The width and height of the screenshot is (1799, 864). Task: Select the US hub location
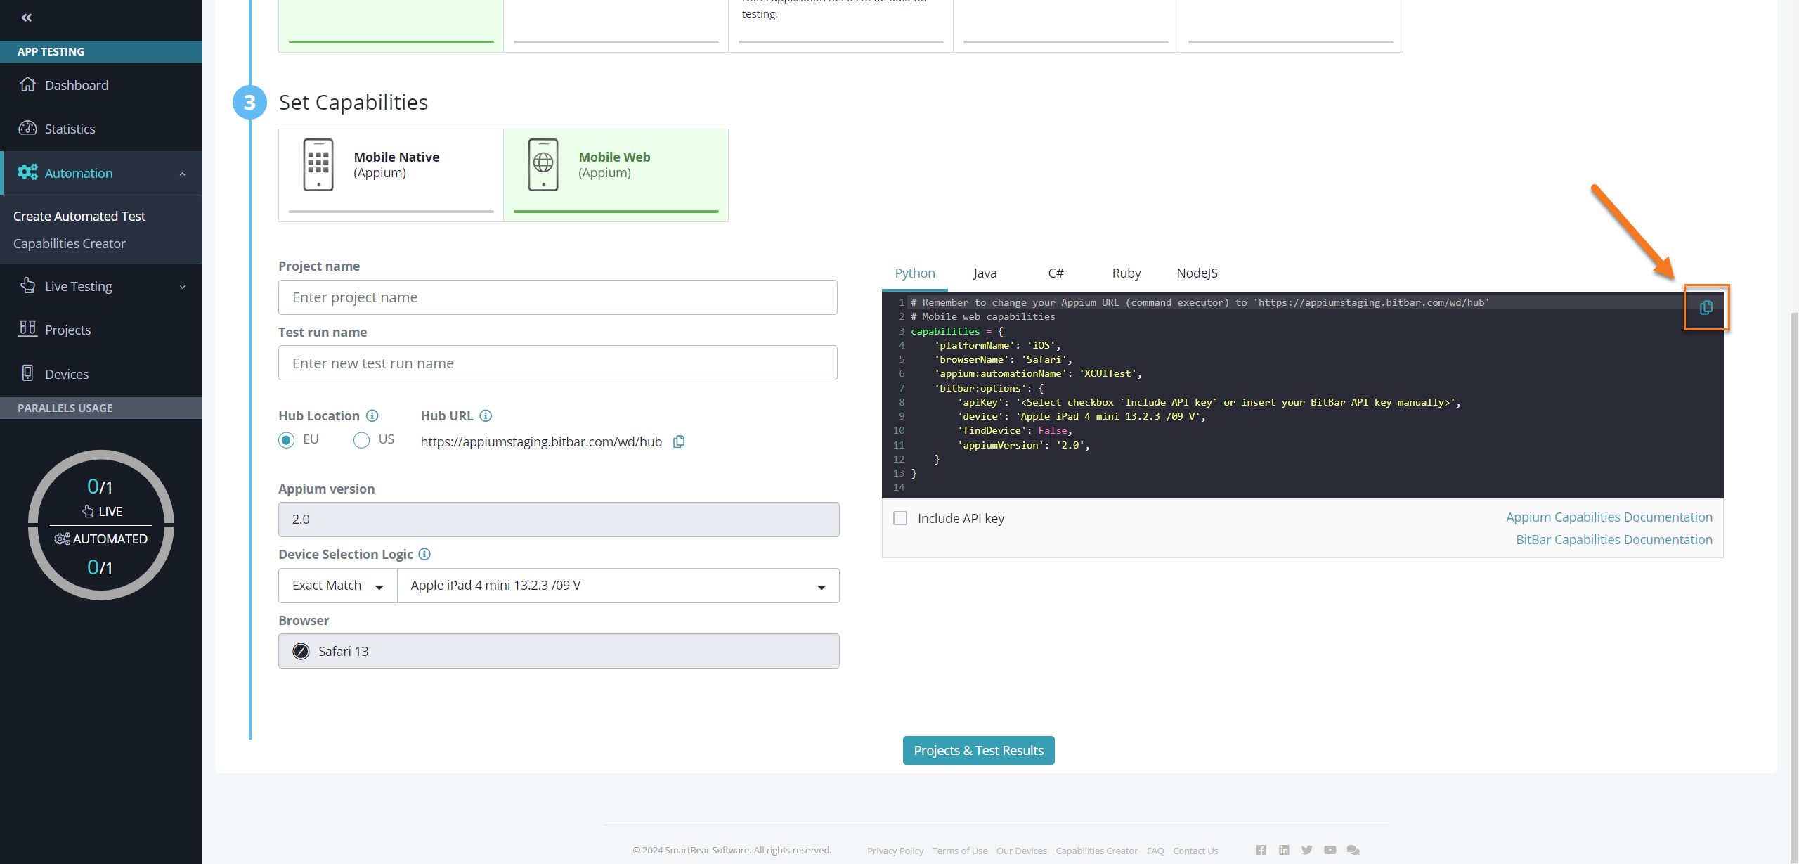coord(361,440)
